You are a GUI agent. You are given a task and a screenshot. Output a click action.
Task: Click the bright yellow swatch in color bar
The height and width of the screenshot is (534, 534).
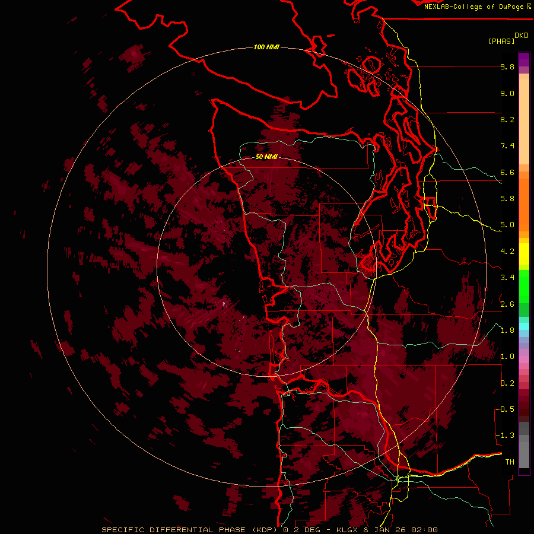coord(524,254)
